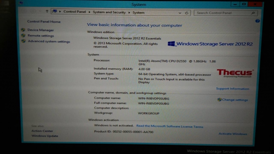Click the Advanced system settings shield icon
The width and height of the screenshot is (274, 154).
coord(24,41)
